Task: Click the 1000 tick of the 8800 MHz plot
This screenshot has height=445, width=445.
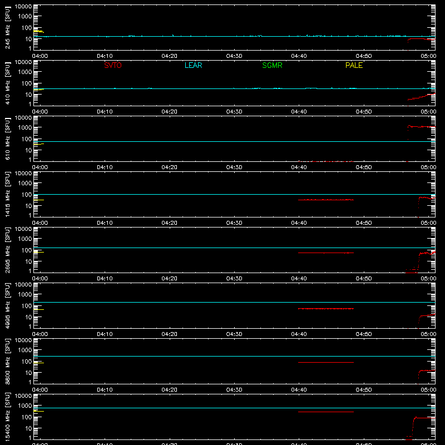Action: 25,350
